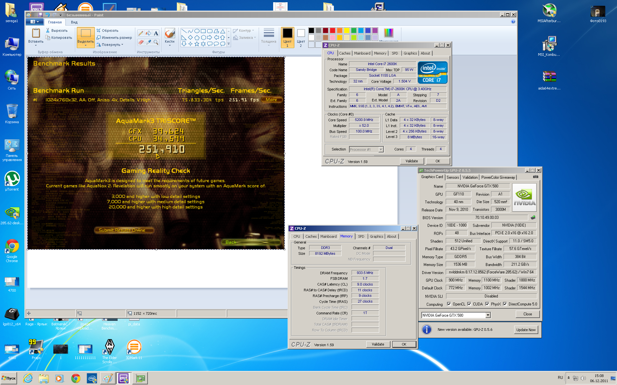617x385 pixels.
Task: Click Update Now in GPU-Z notification
Action: (526, 330)
